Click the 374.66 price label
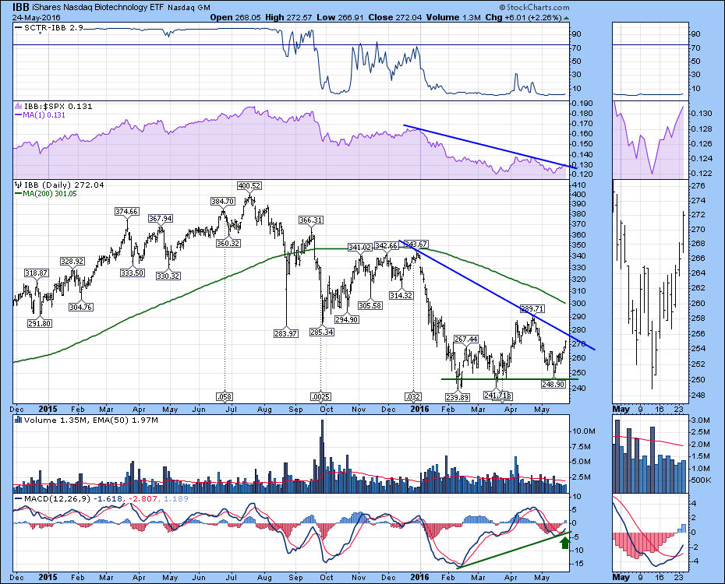Screen dimensions: 725x584 click(127, 212)
